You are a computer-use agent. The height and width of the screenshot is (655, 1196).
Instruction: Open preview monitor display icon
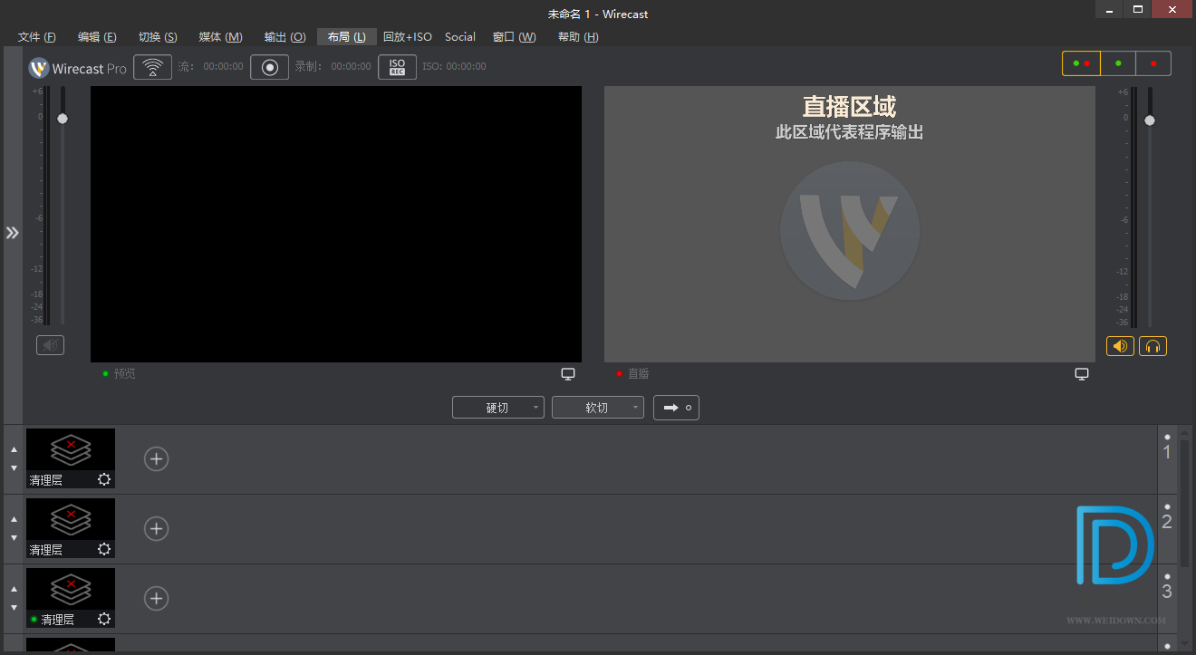(x=568, y=373)
